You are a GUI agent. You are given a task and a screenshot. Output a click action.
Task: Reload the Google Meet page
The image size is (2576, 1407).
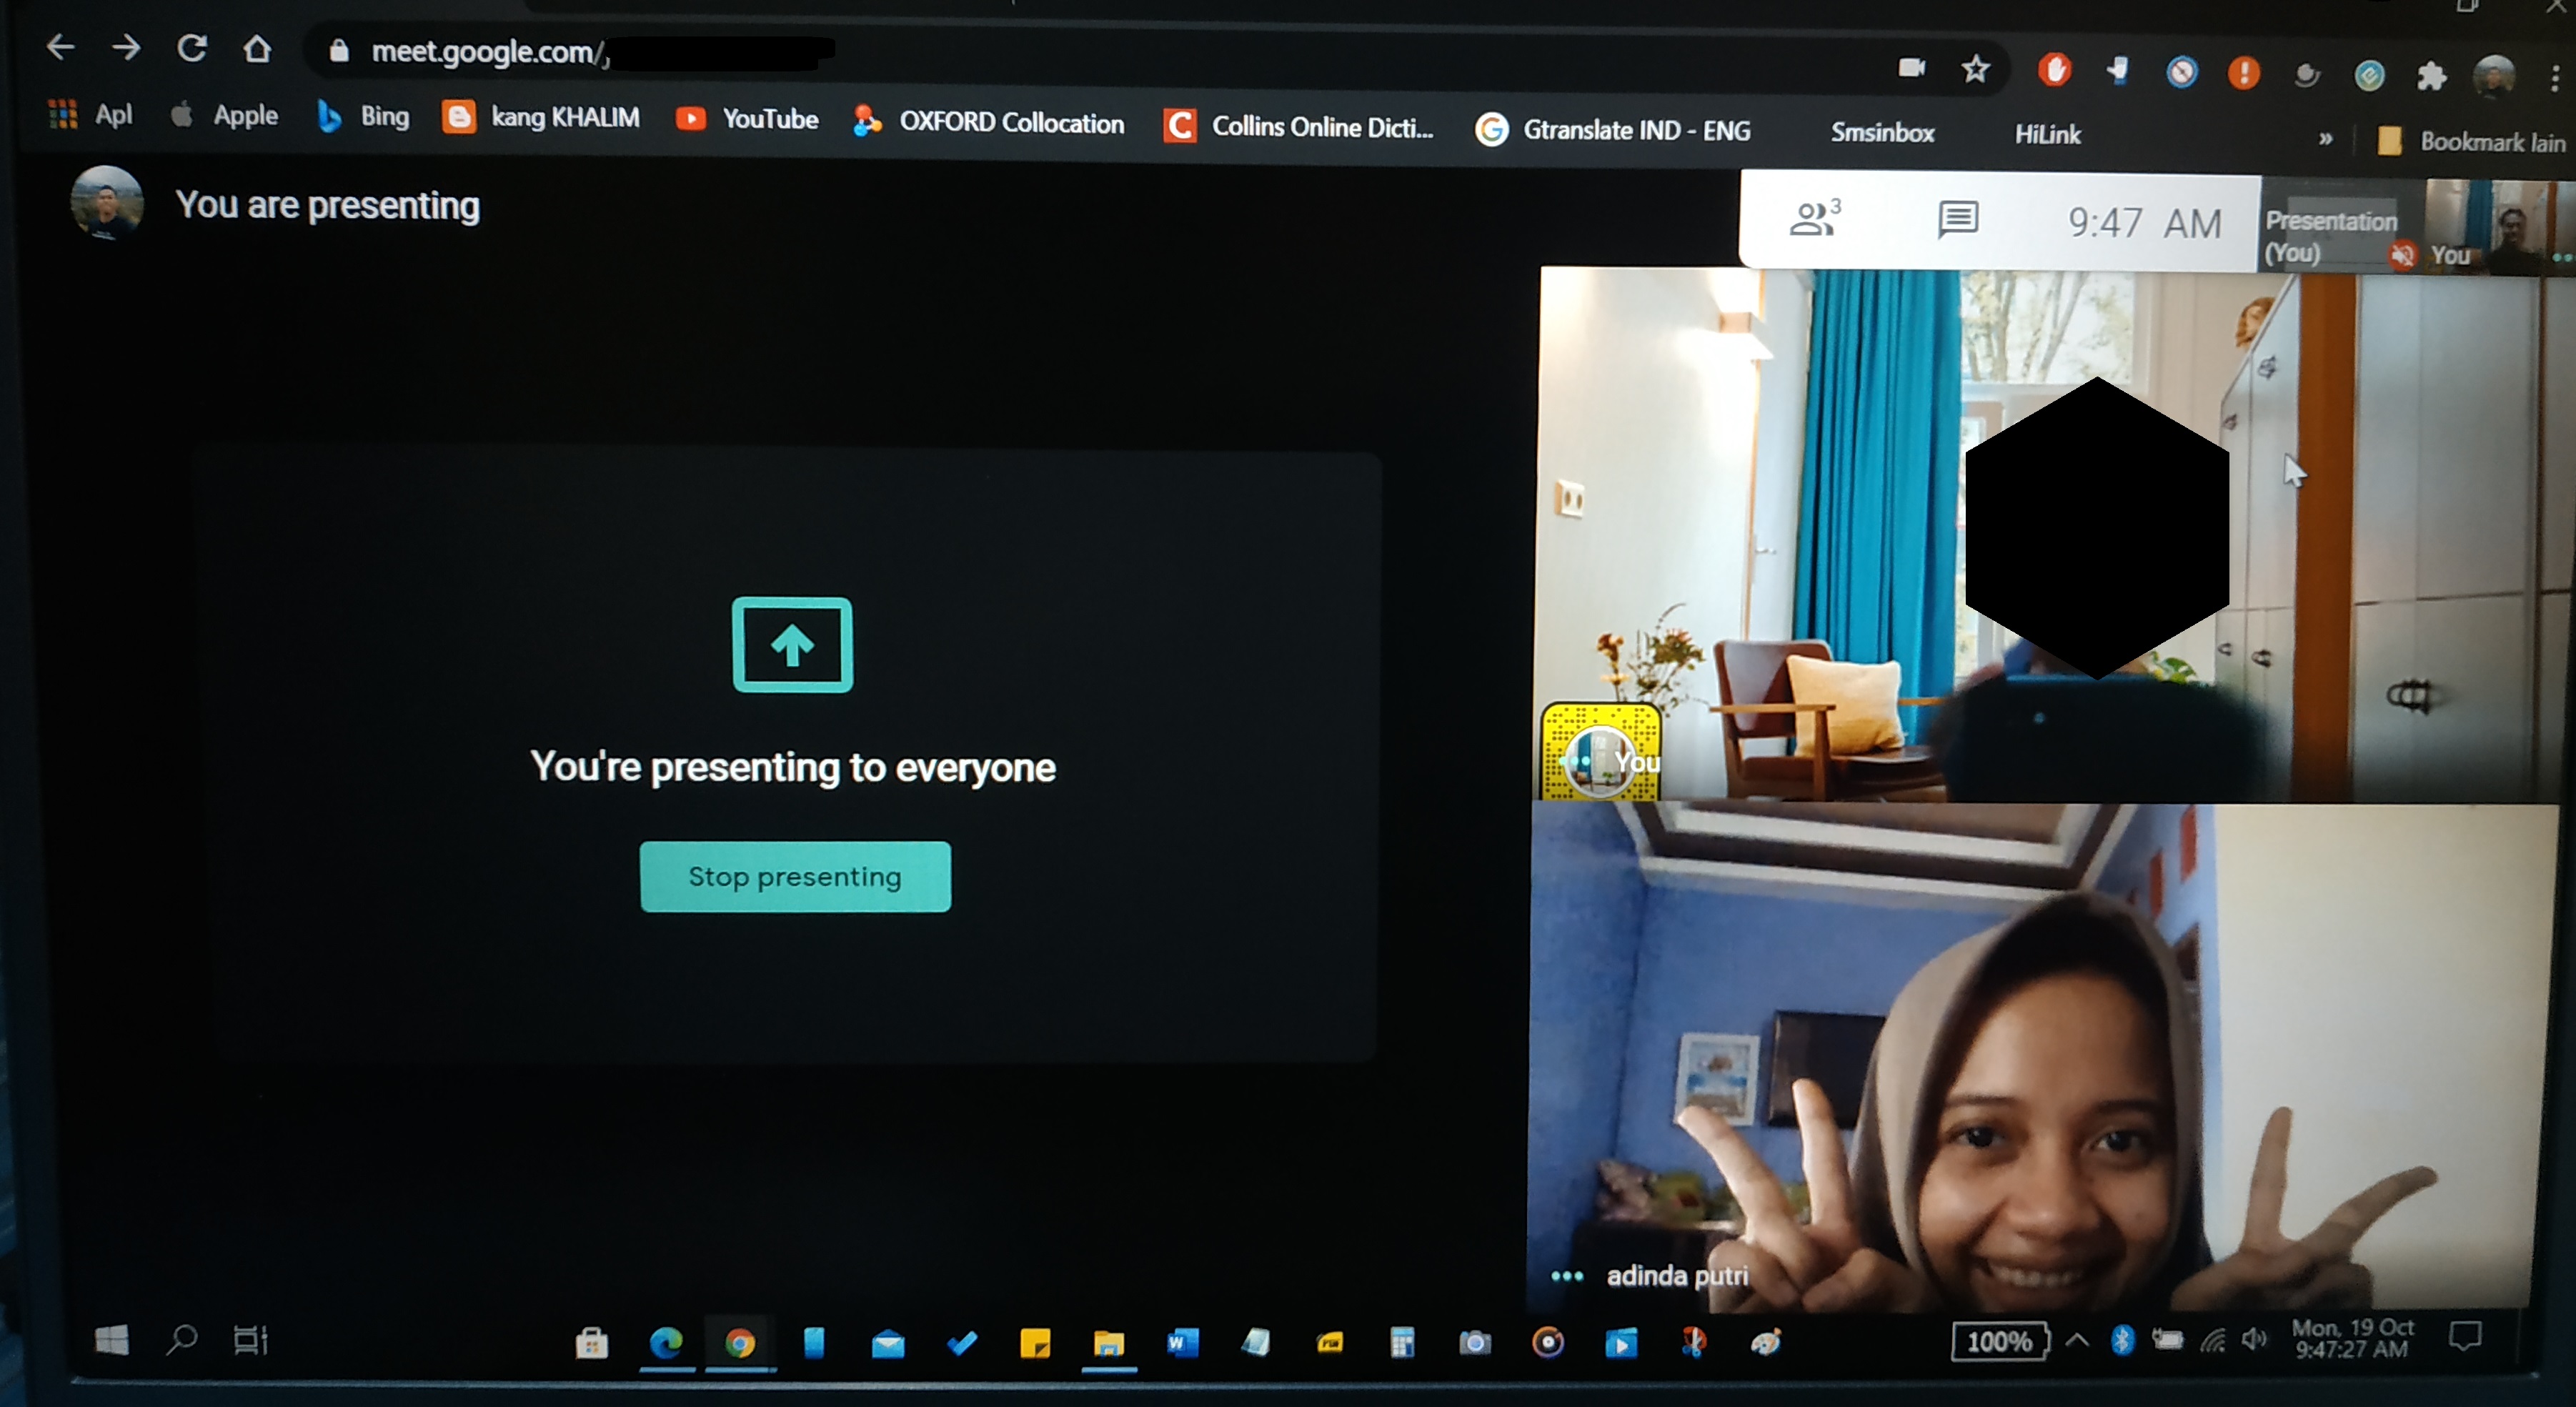192,48
